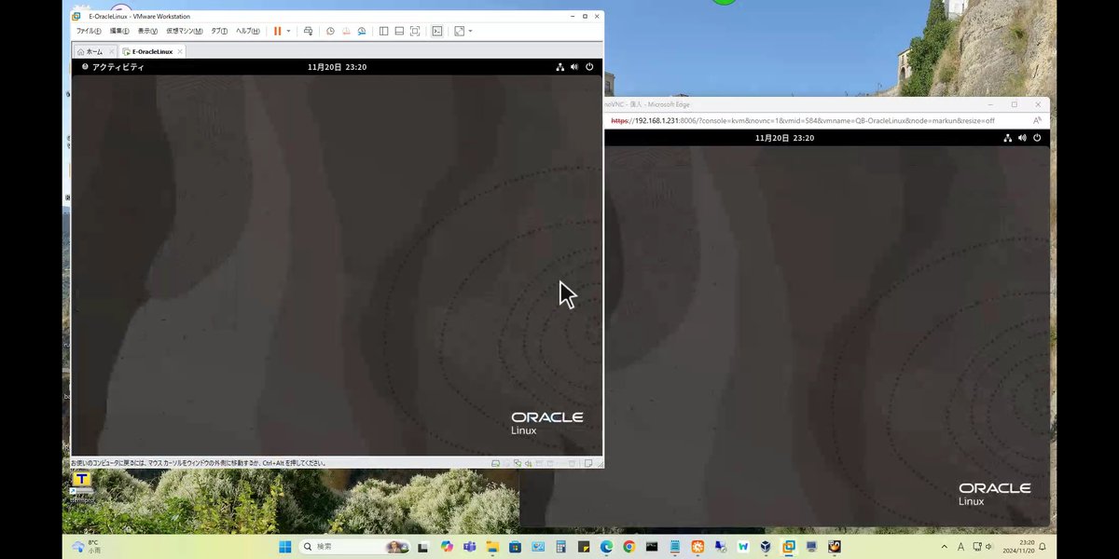This screenshot has width=1119, height=559.
Task: Click the taskbar 検索 search box
Action: click(x=355, y=547)
